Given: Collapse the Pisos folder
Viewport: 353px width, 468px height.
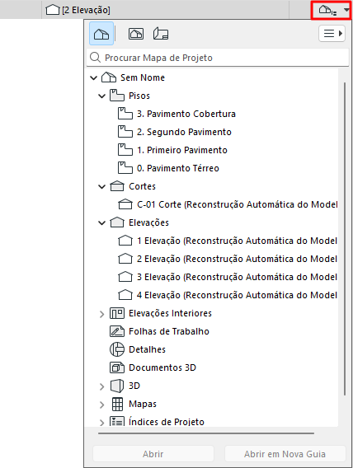Looking at the screenshot, I should 102,96.
